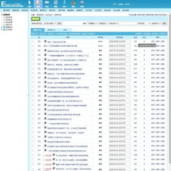Collapse the sidebar with the splitter arrow handle
The image size is (171, 171).
28,95
